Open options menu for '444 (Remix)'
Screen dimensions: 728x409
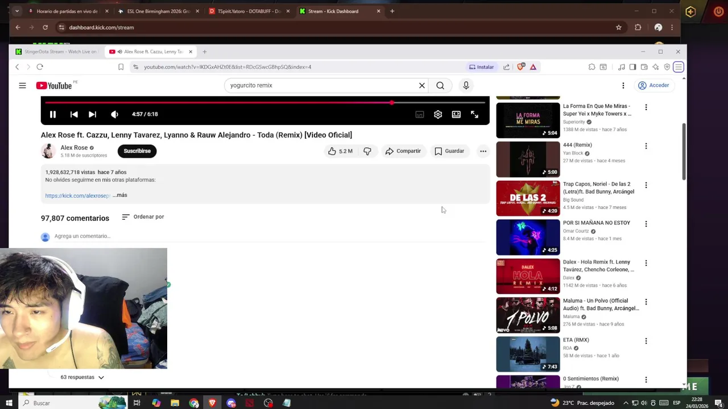coord(646,146)
